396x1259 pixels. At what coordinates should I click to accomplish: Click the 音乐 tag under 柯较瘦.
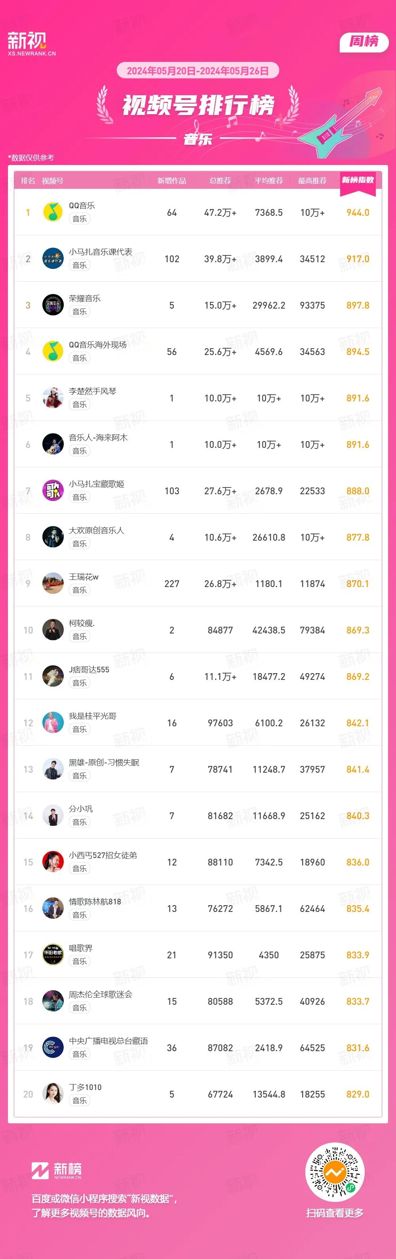coord(80,636)
